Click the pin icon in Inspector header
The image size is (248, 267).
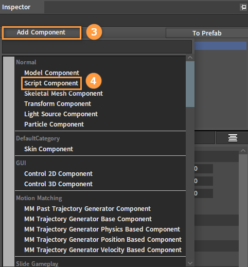point(243,7)
